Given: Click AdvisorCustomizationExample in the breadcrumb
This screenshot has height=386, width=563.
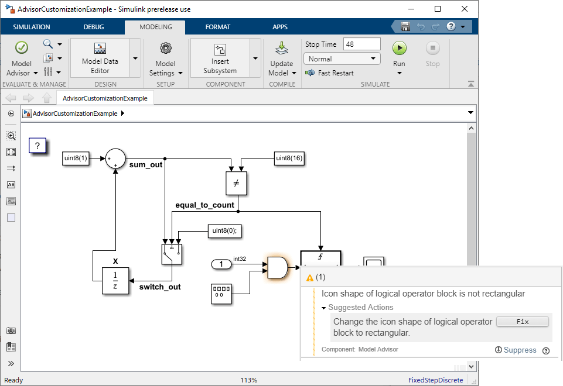Looking at the screenshot, I should pyautogui.click(x=75, y=113).
